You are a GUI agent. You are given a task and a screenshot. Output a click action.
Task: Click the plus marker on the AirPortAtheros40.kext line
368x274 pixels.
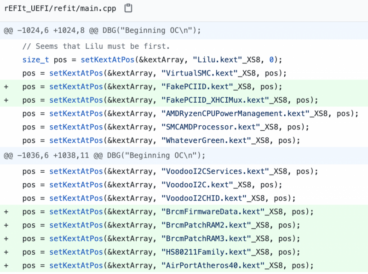coord(6,265)
